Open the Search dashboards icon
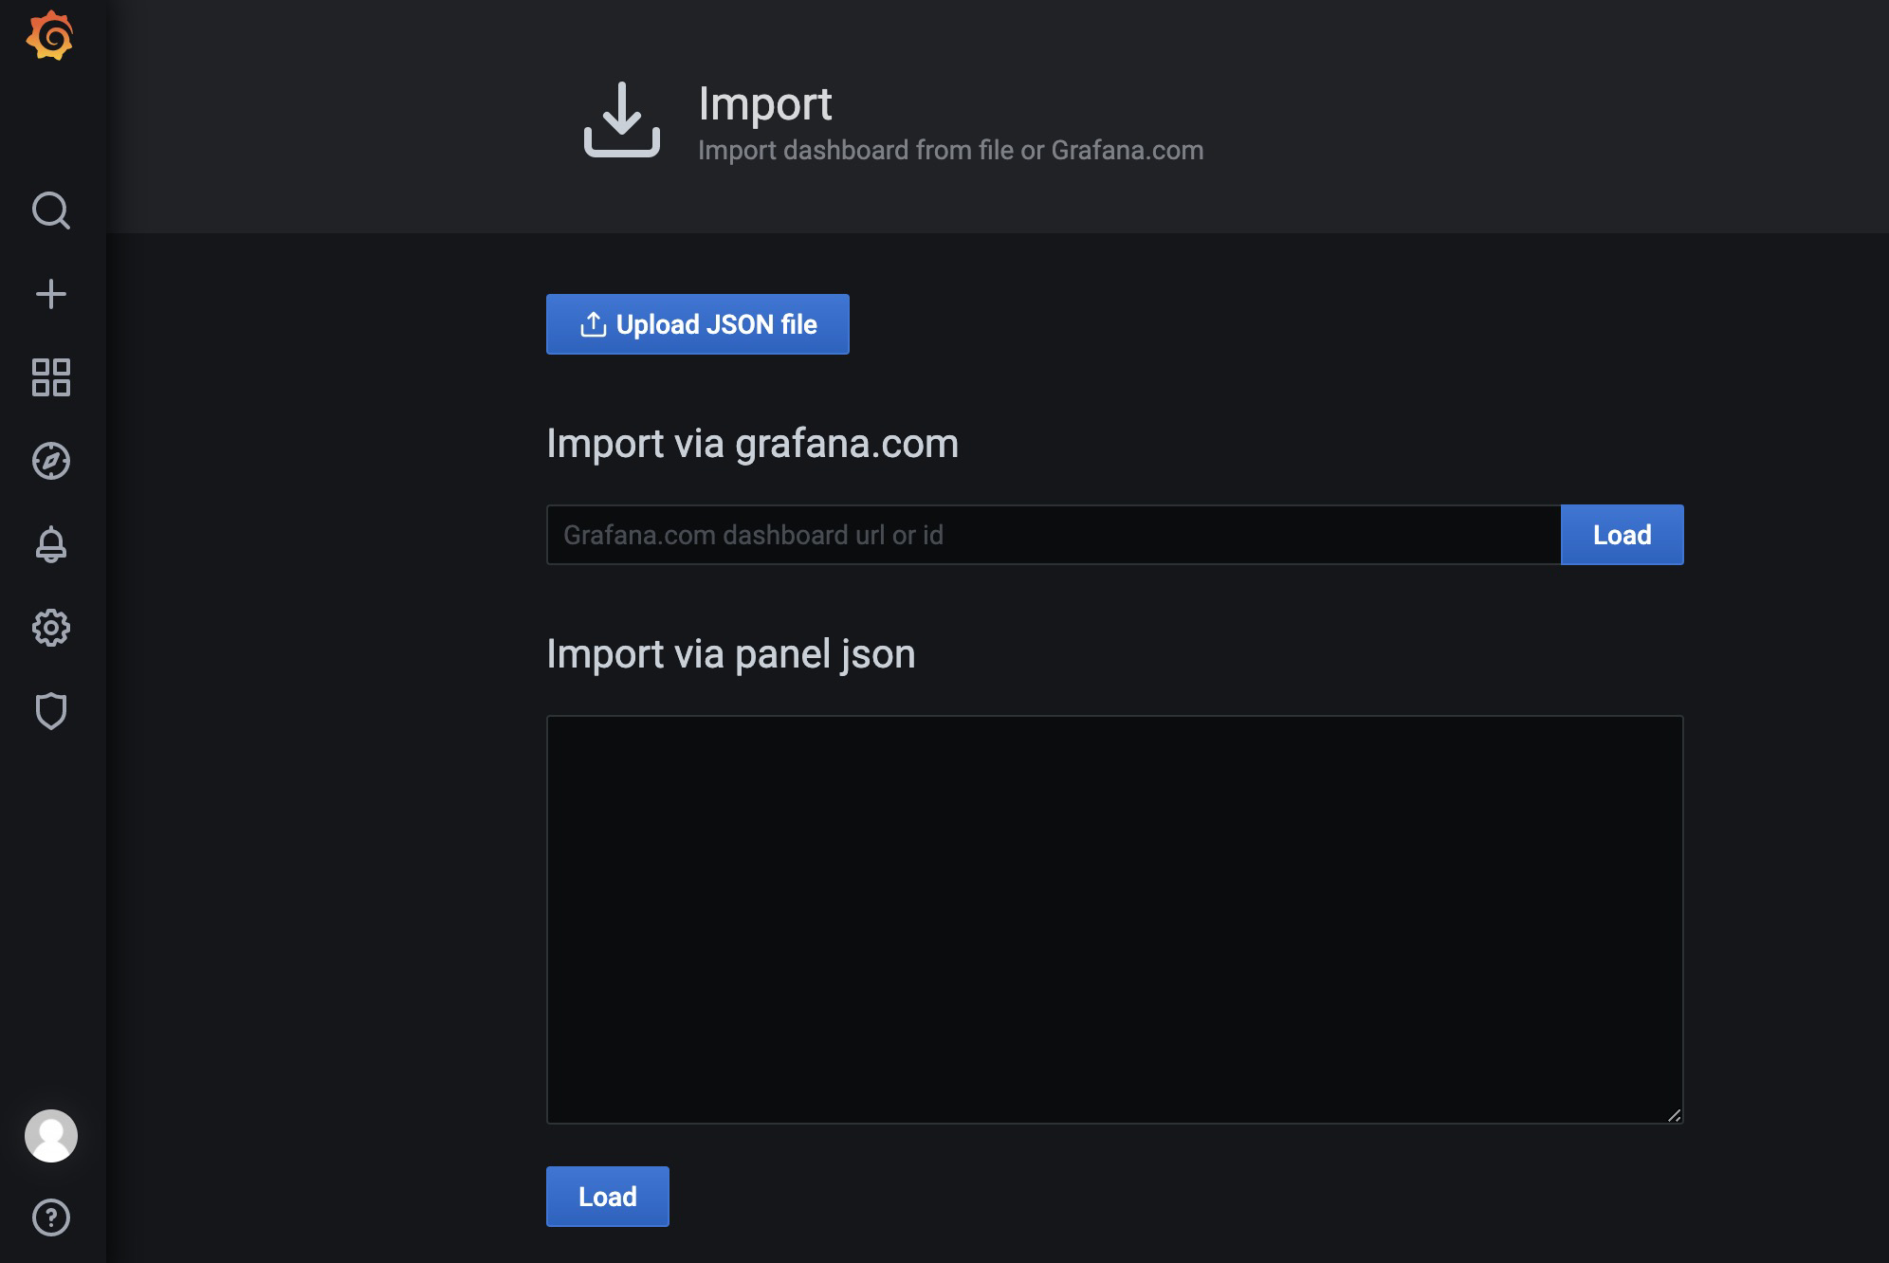Screen dimensions: 1889x1263 (52, 210)
